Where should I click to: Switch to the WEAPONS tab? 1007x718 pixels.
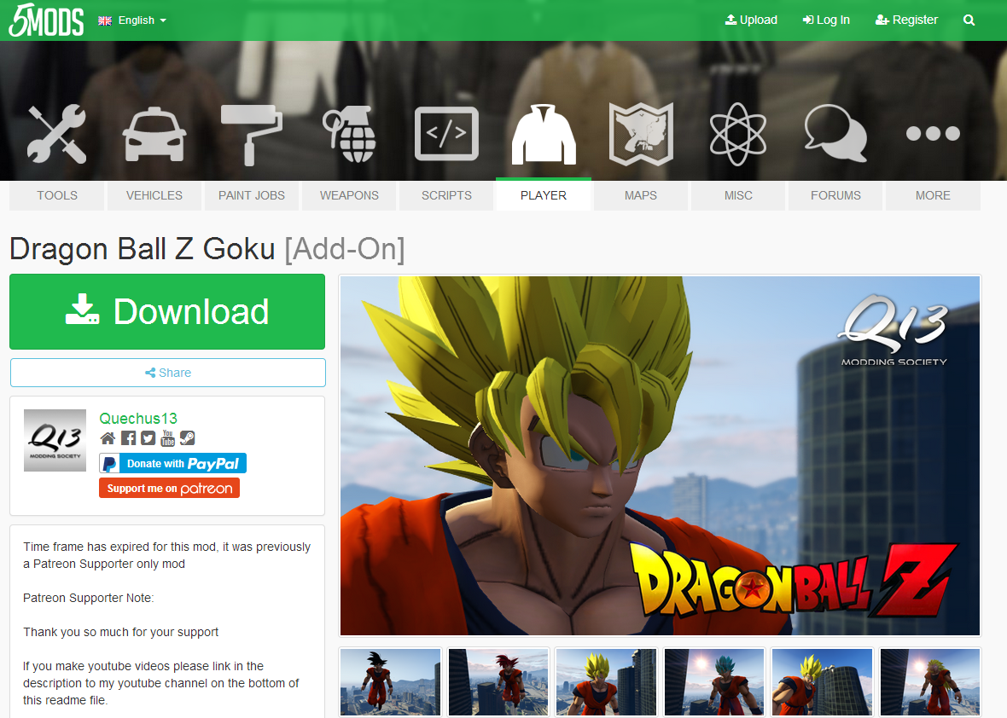[x=349, y=195]
